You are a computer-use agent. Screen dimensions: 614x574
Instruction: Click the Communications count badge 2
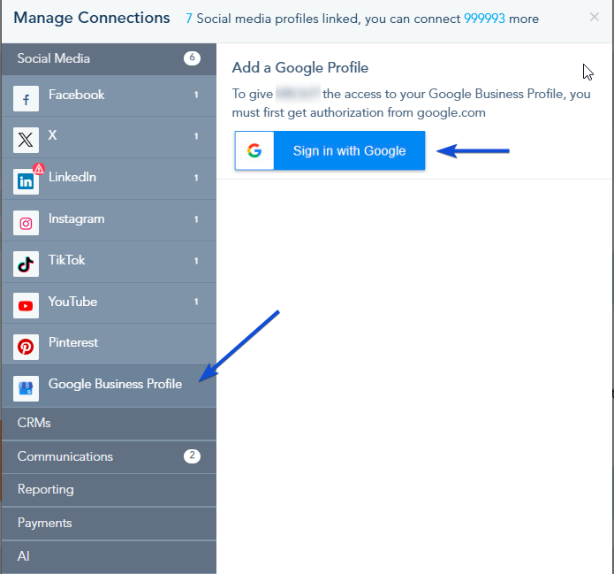pyautogui.click(x=192, y=455)
